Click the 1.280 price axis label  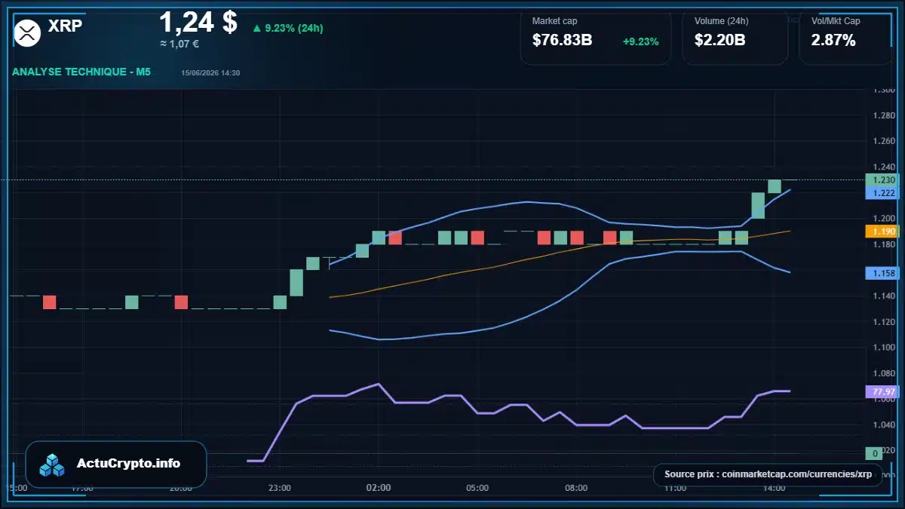pos(883,115)
